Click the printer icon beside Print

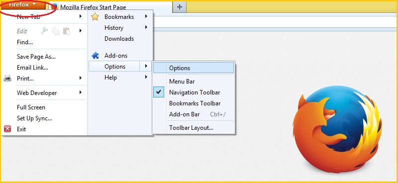click(x=7, y=79)
